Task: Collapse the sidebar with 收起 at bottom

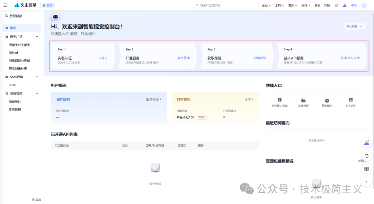Action: [36, 200]
